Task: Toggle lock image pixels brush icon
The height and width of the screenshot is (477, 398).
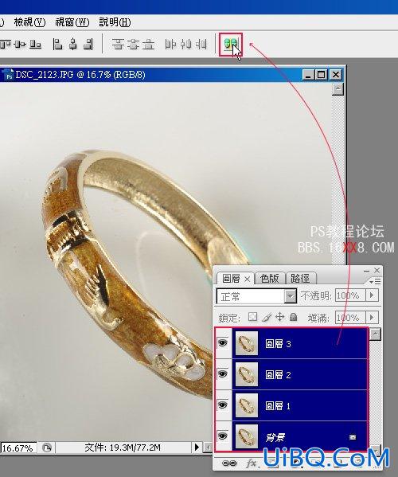Action: click(x=266, y=317)
